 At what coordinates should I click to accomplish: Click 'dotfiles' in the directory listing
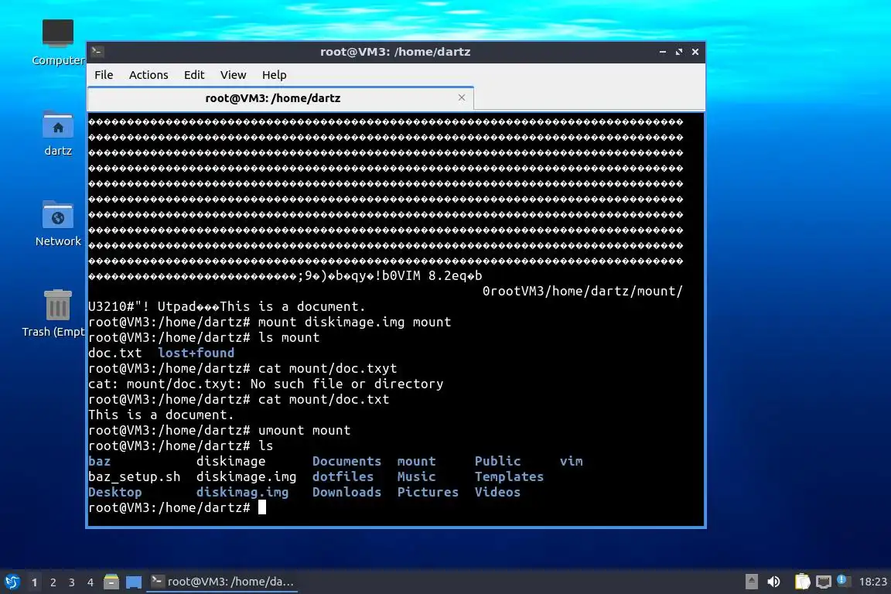pos(343,477)
